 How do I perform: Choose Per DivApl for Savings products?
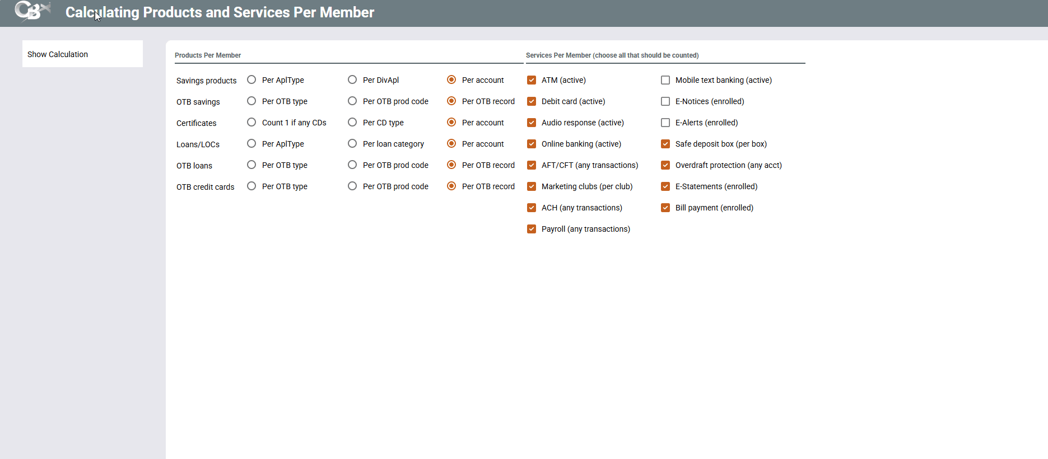352,80
